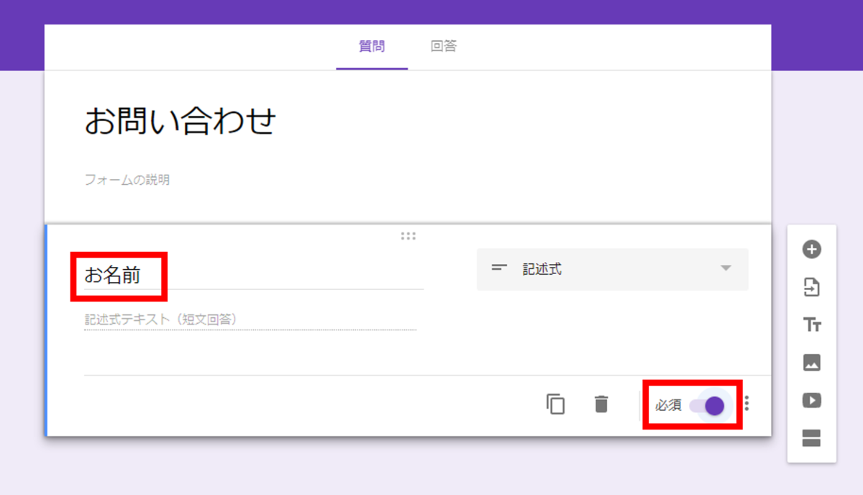
Task: Add a new question with plus icon
Action: pos(812,250)
